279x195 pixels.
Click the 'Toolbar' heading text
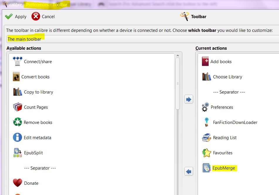tap(199, 17)
